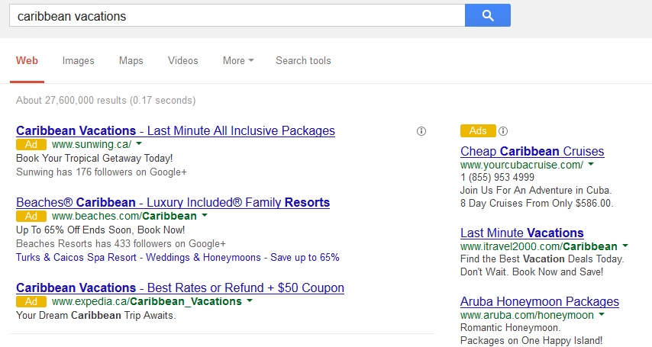Viewport: 652px width, 347px height.
Task: Click Search tools
Action: [303, 61]
